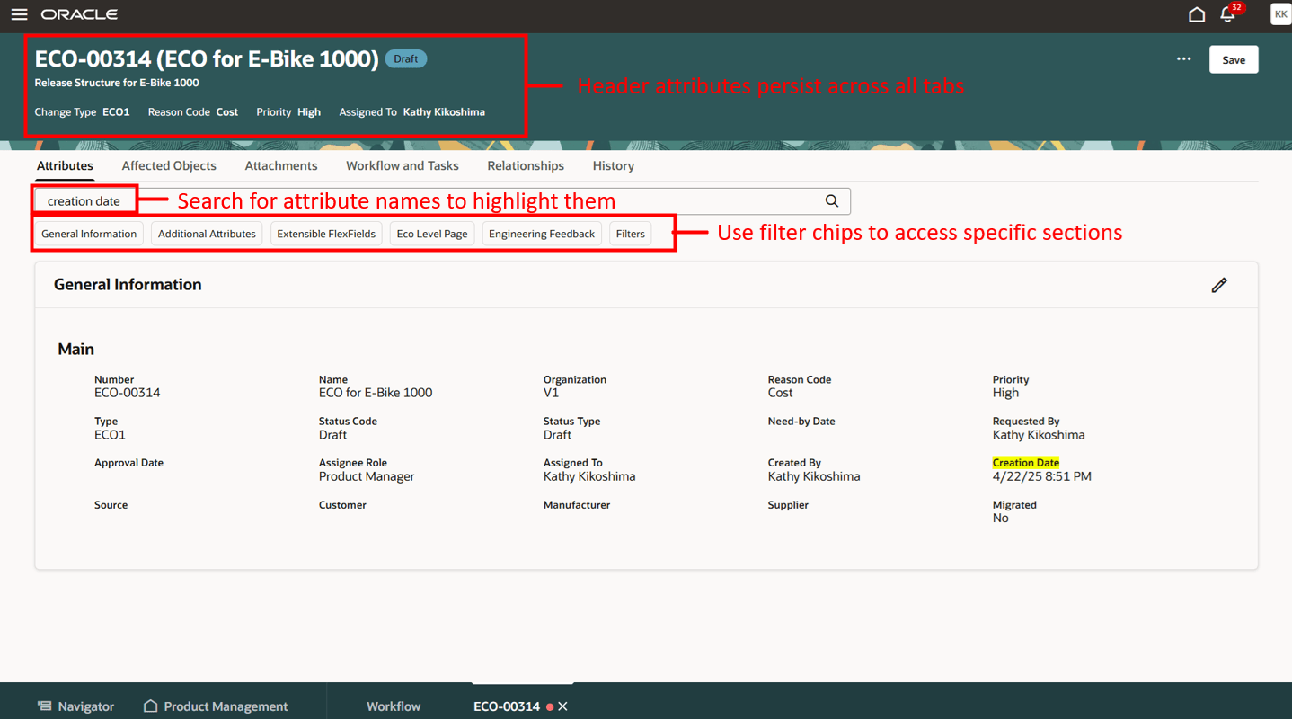Select the ECO-00314 bottom tab
Screen dimensions: 1292x719
[507, 706]
